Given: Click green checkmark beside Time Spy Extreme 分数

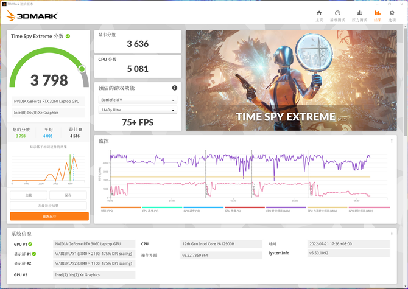Looking at the screenshot, I should coord(68,37).
